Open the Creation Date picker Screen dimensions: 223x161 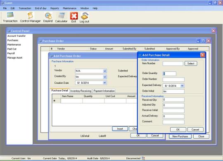pyautogui.click(x=104, y=83)
